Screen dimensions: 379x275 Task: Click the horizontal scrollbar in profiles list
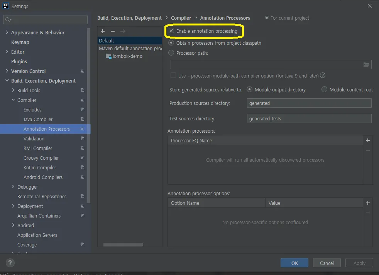123,245
